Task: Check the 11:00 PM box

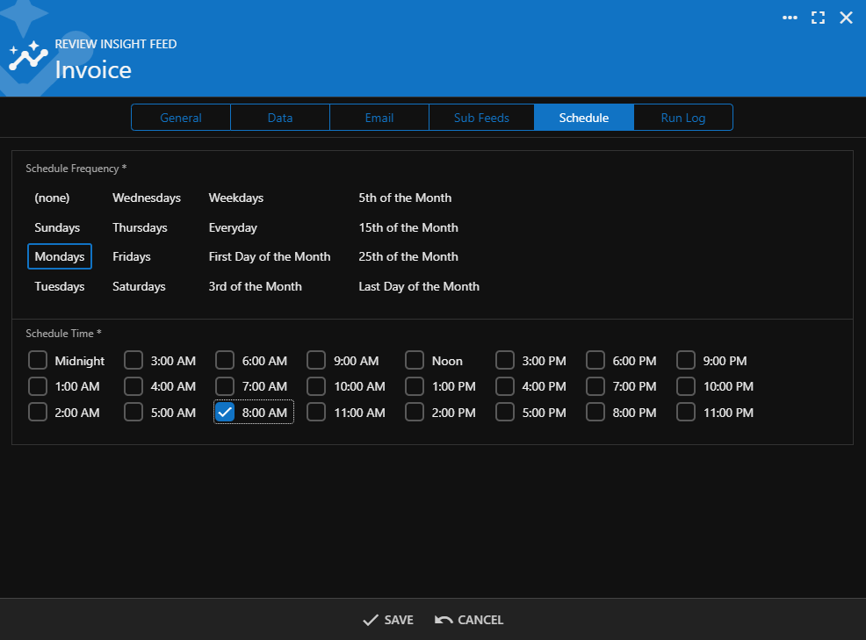Action: 686,412
